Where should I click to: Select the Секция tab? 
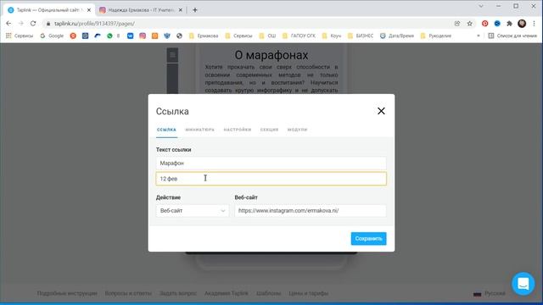coord(269,130)
